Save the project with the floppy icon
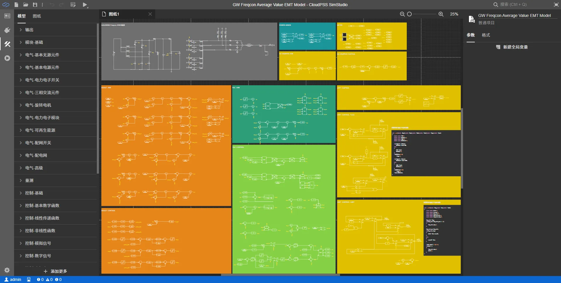Viewport: 561px width, 283px height. pyautogui.click(x=35, y=5)
